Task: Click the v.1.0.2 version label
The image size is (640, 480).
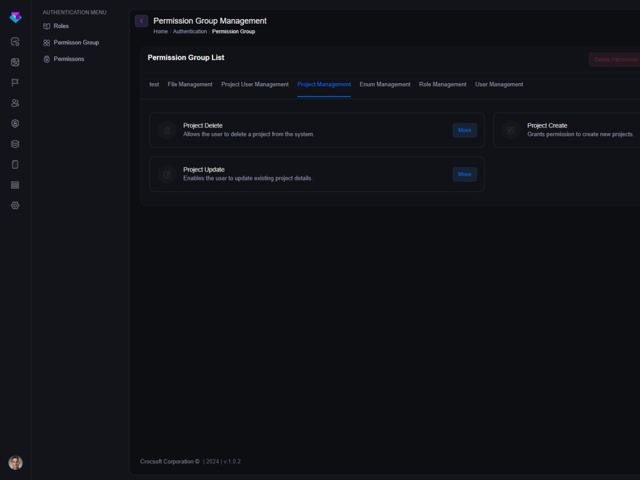Action: [x=232, y=461]
